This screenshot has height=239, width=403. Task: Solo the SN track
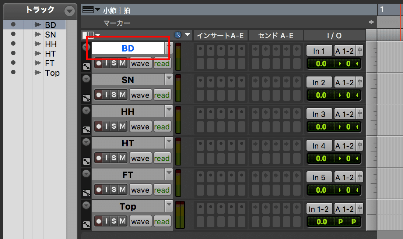[114, 95]
